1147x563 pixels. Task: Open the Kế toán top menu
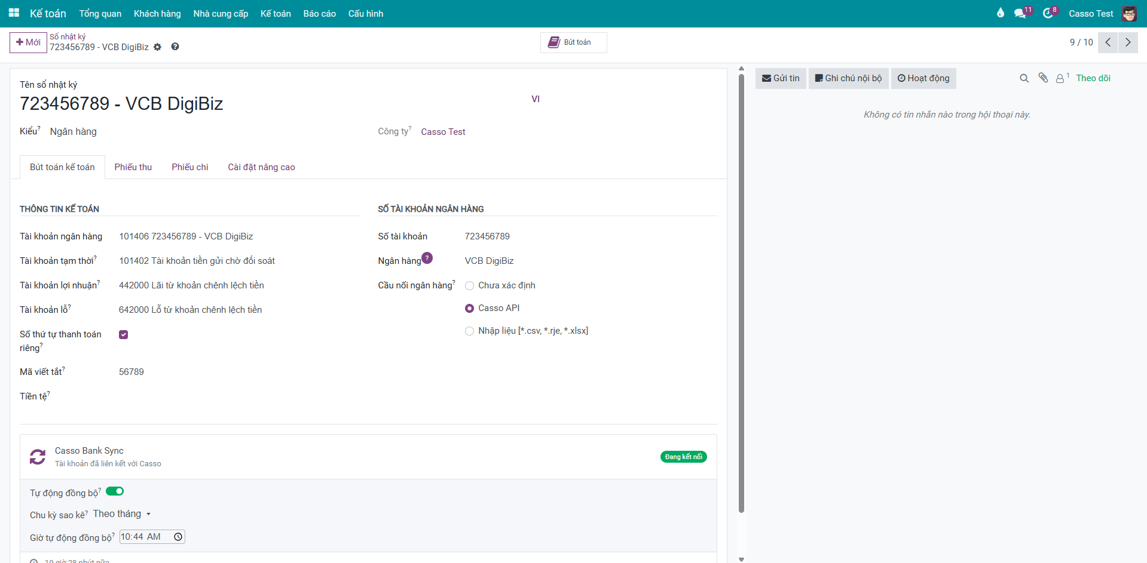click(276, 13)
